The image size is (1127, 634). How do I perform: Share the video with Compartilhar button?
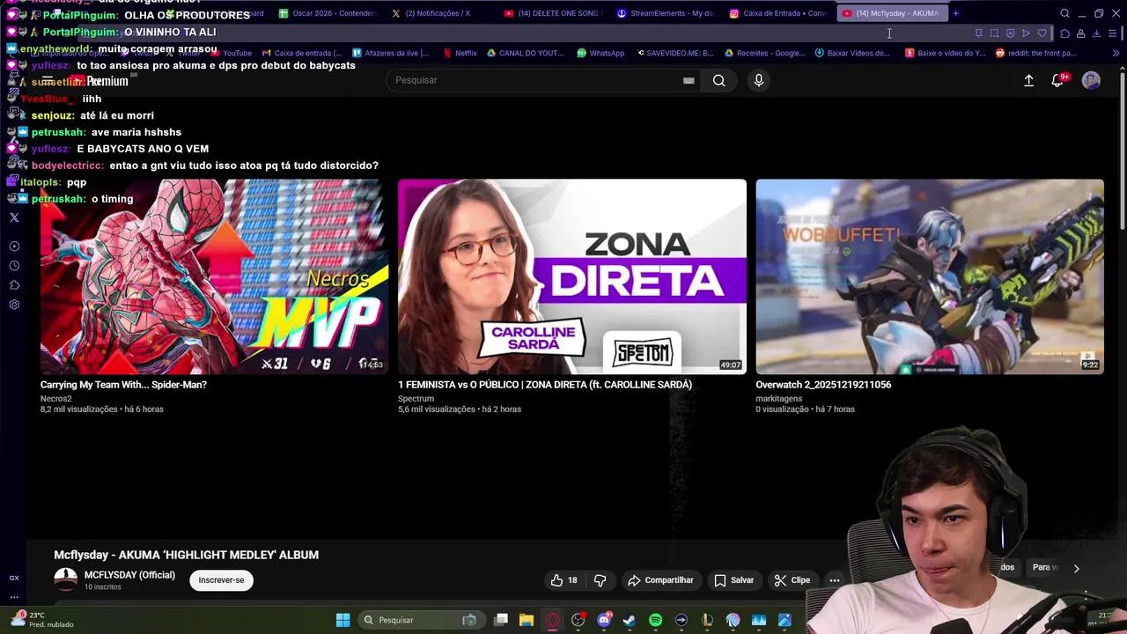coord(661,580)
